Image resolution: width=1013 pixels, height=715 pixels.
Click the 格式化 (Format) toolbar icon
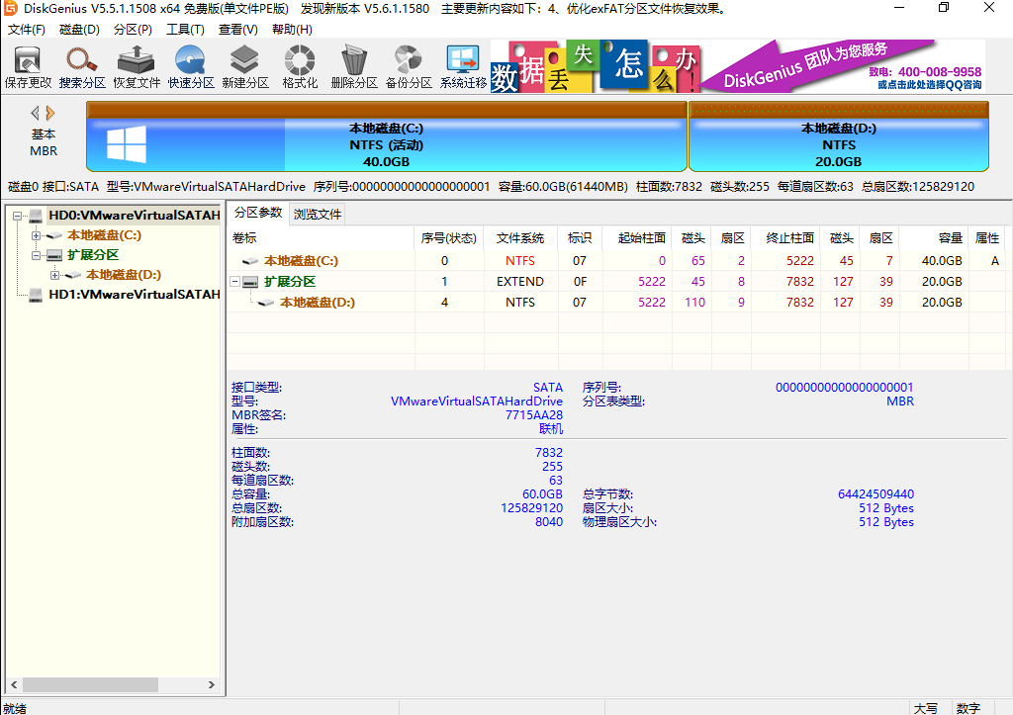pyautogui.click(x=300, y=65)
